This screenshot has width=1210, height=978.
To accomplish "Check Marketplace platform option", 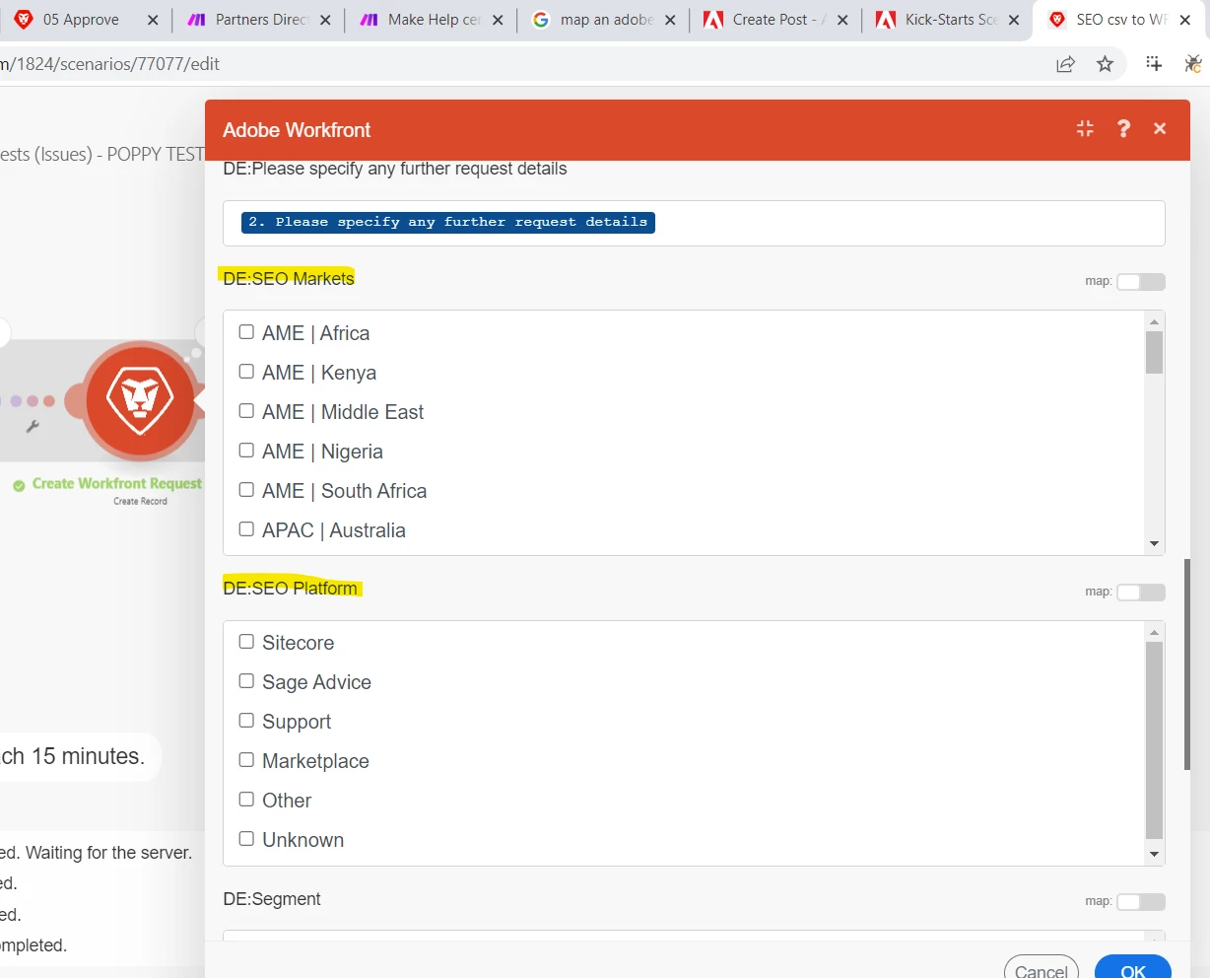I will click(246, 760).
